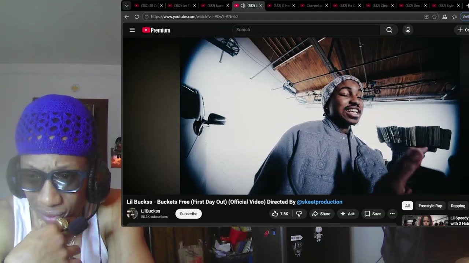The height and width of the screenshot is (263, 469).
Task: Click the video title text
Action: point(234,202)
